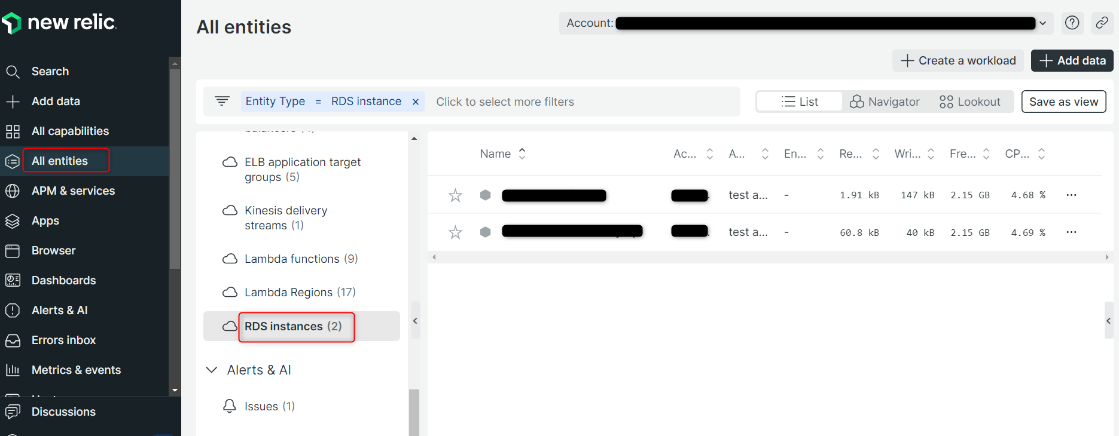Sort by Wri... column

click(x=914, y=154)
